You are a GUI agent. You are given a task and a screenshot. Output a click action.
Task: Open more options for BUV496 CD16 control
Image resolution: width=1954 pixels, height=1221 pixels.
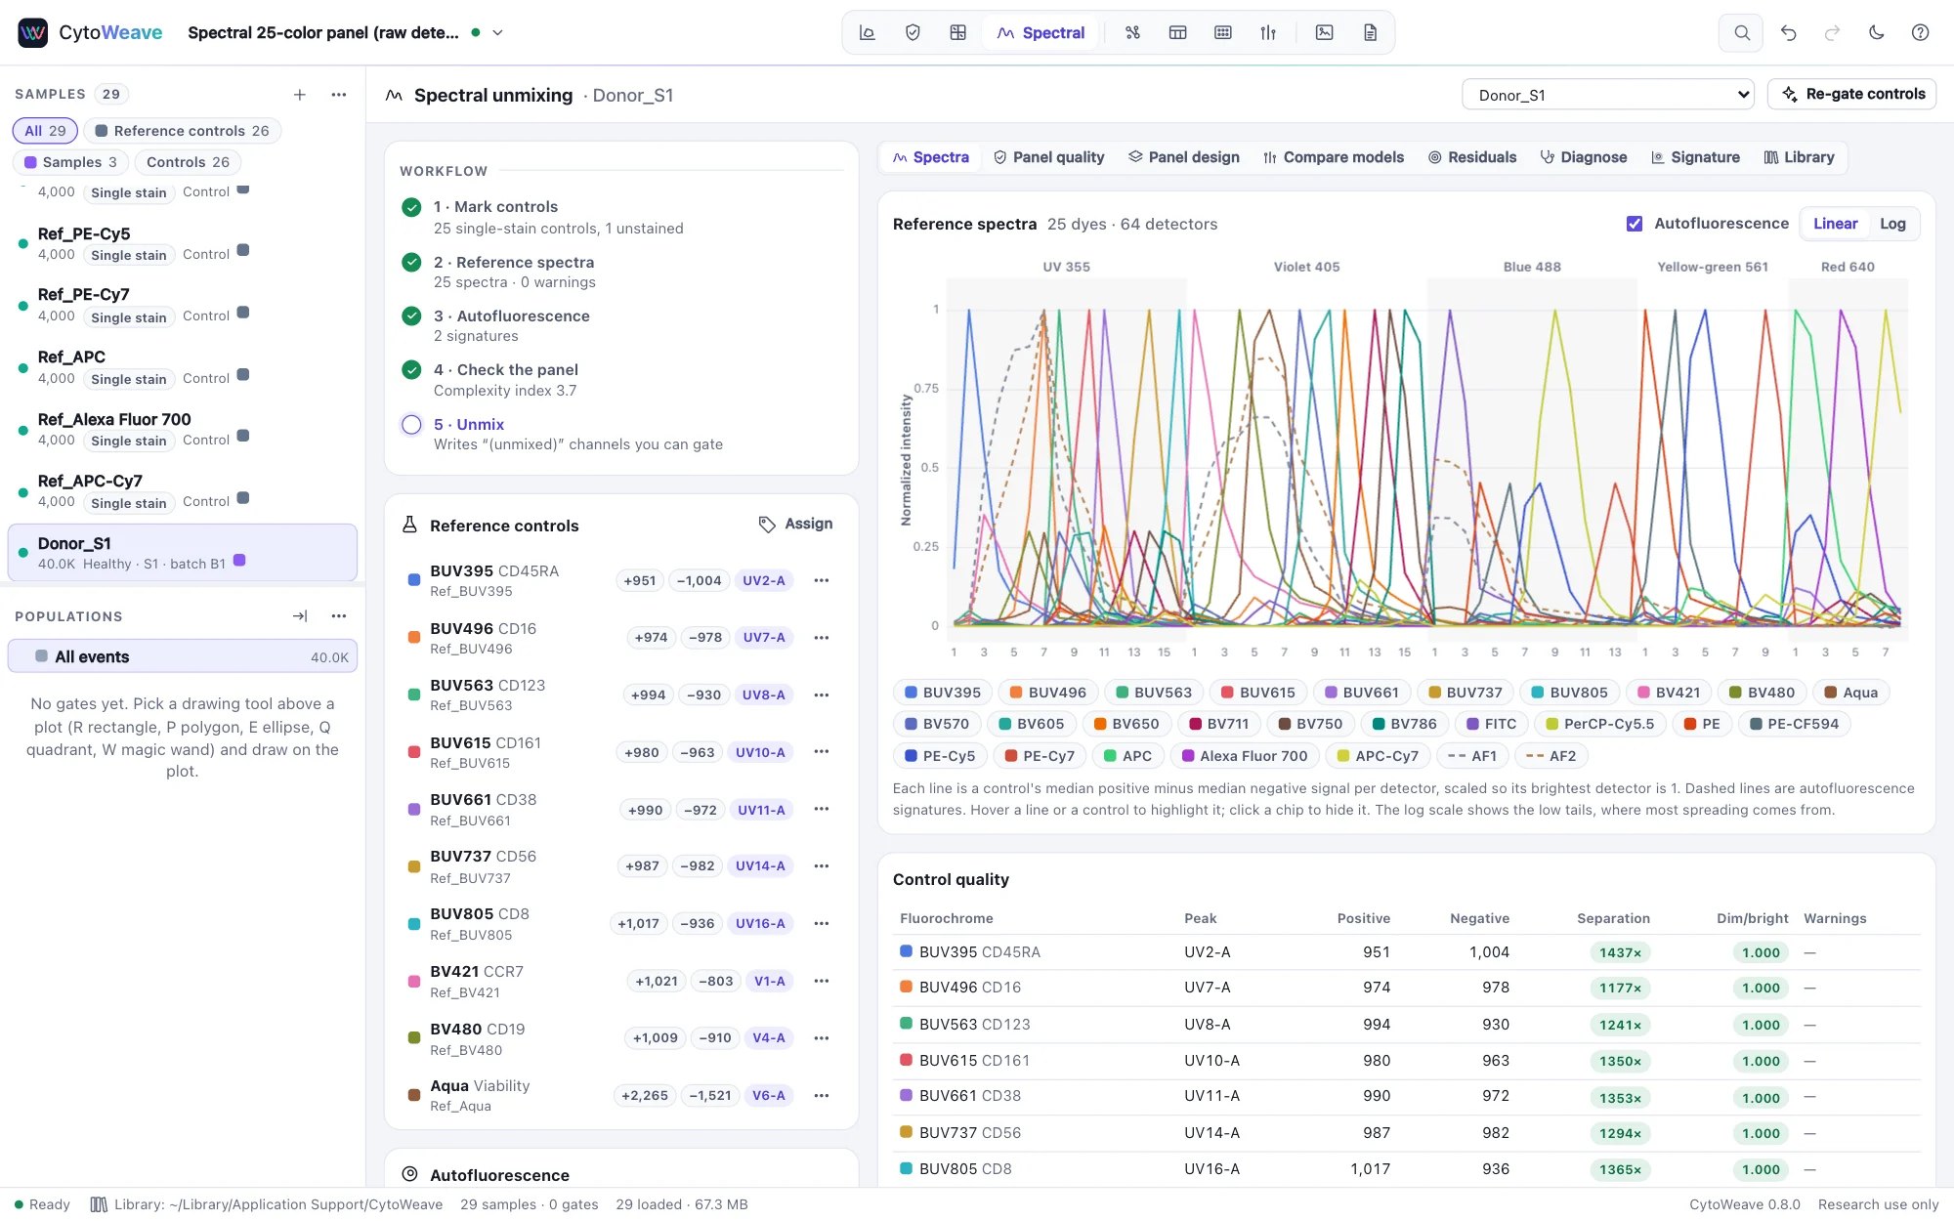(822, 638)
